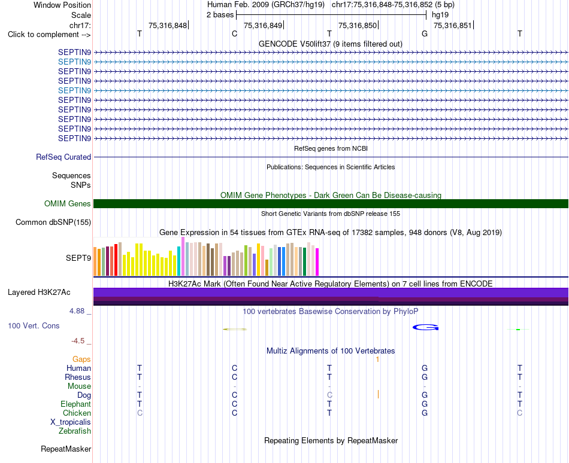
Task: Open 'Repeating Elements by RepeatMasker' track title
Action: pos(331,440)
